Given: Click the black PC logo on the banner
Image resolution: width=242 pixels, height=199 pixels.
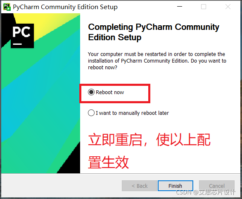Looking at the screenshot, I should click(x=22, y=36).
